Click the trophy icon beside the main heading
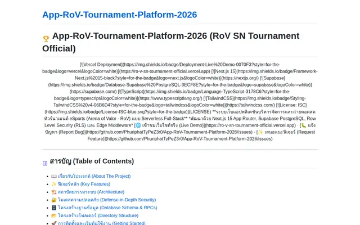The width and height of the screenshot is (360, 225). [x=46, y=39]
